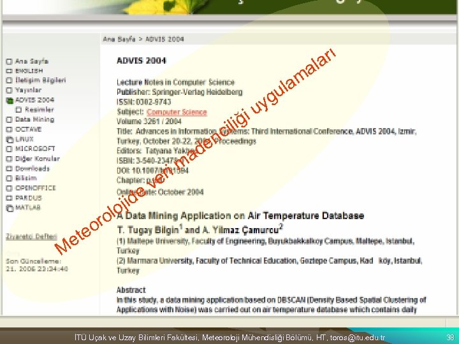Click the ADVIS 2004 page heading
Image resolution: width=459 pixels, height=344 pixels.
click(142, 61)
